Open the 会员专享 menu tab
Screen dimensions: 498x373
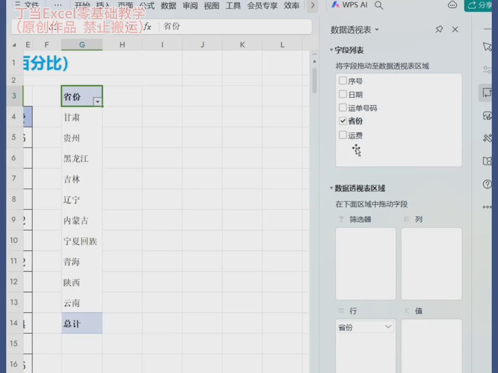[x=262, y=5]
